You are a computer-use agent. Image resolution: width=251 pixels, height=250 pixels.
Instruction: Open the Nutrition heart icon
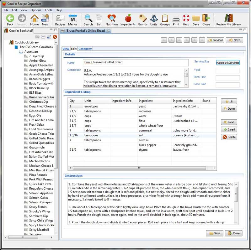pos(112,20)
